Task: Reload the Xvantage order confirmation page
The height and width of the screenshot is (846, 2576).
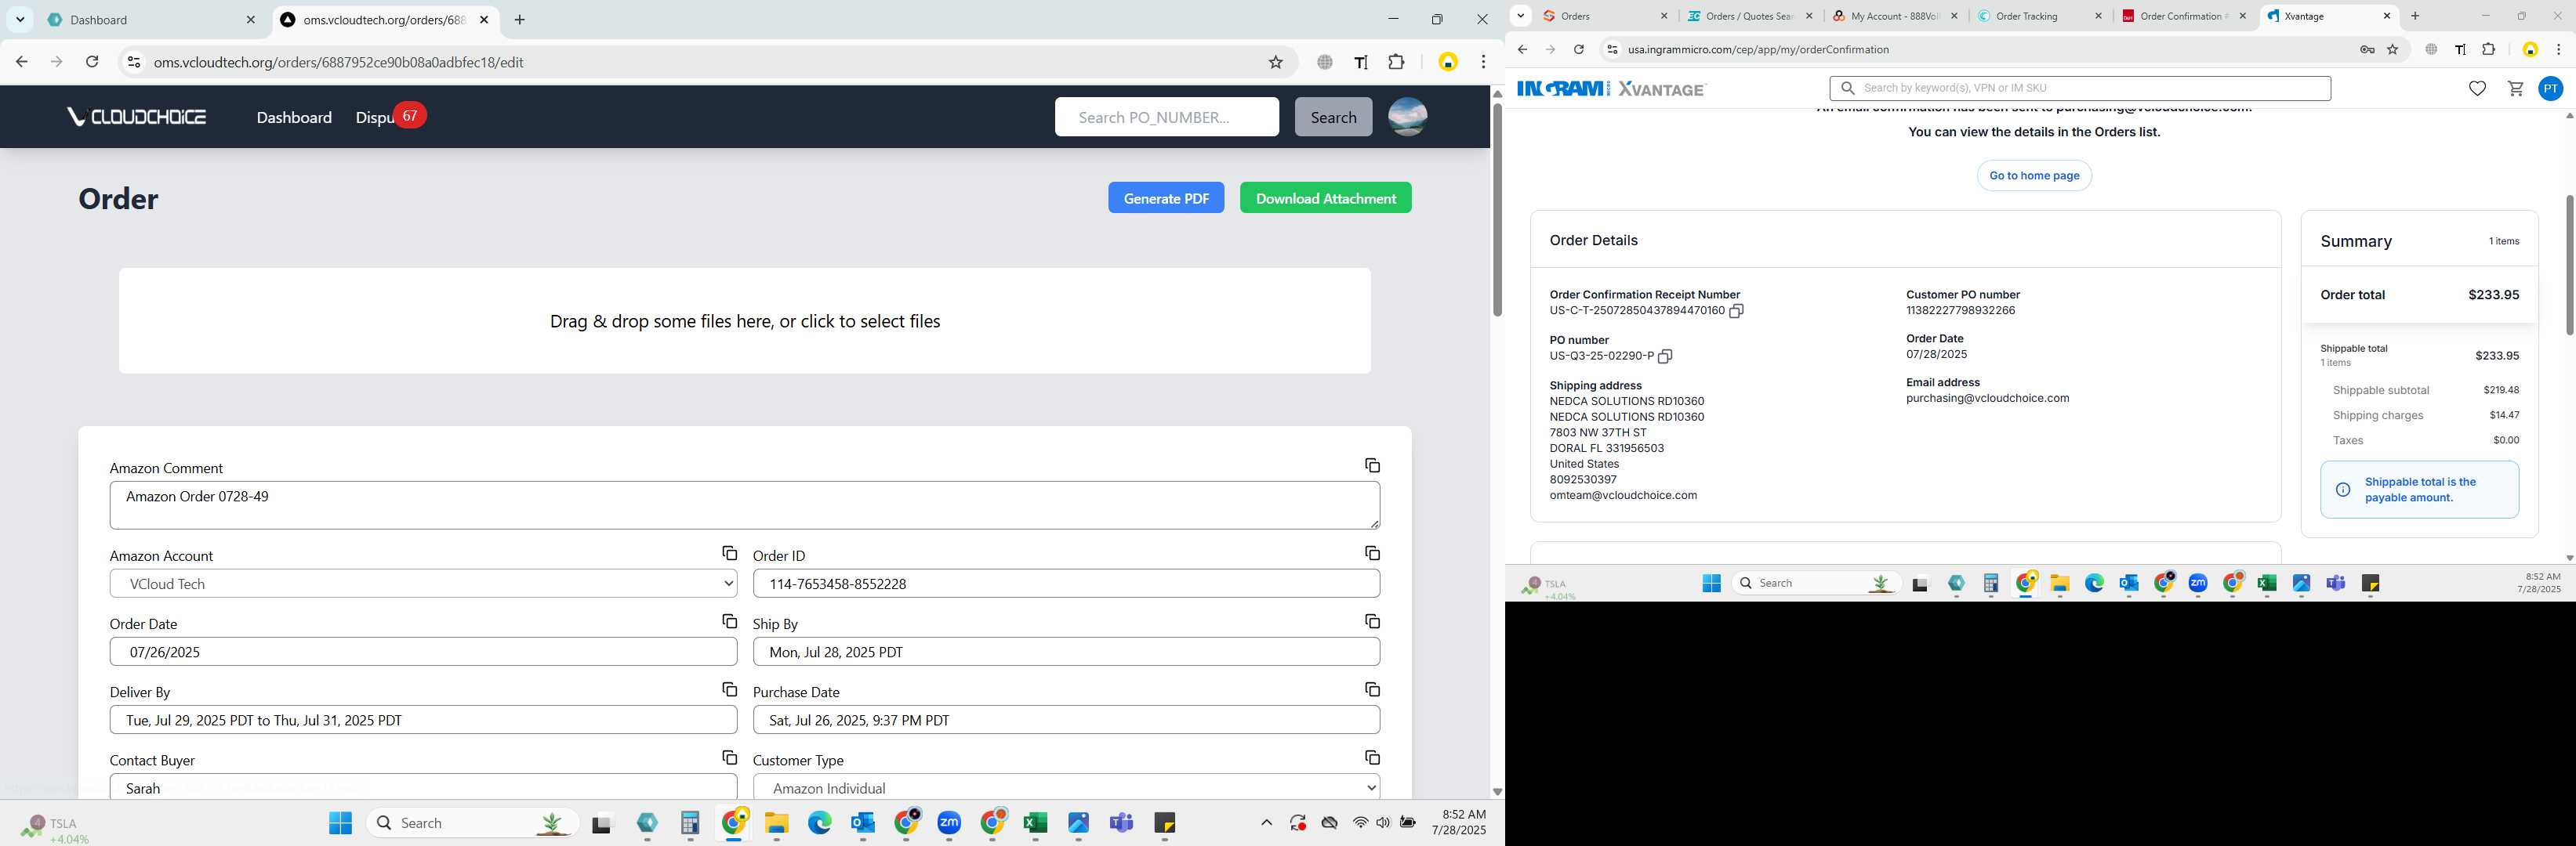Action: pos(1578,50)
